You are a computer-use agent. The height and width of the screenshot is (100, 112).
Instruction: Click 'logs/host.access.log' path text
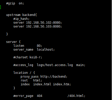coord(55,65)
